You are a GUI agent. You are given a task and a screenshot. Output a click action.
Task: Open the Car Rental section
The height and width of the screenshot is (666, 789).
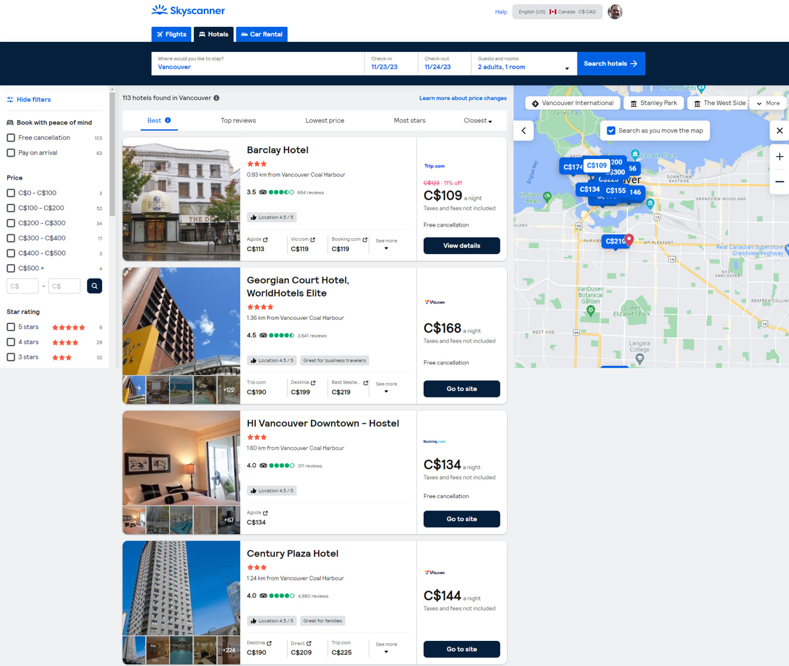tap(261, 34)
